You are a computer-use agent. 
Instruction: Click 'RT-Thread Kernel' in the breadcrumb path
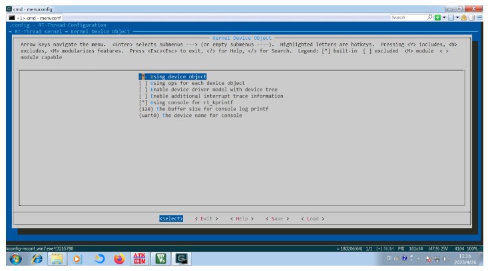tap(38, 31)
